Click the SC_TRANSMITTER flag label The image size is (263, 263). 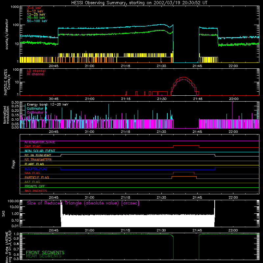pos(38,160)
